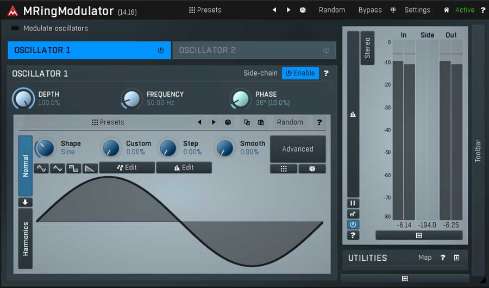This screenshot has width=489, height=288.
Task: Select previous oscillator shape preset
Action: 199,122
